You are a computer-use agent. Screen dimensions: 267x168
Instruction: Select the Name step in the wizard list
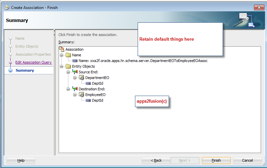click(x=20, y=38)
